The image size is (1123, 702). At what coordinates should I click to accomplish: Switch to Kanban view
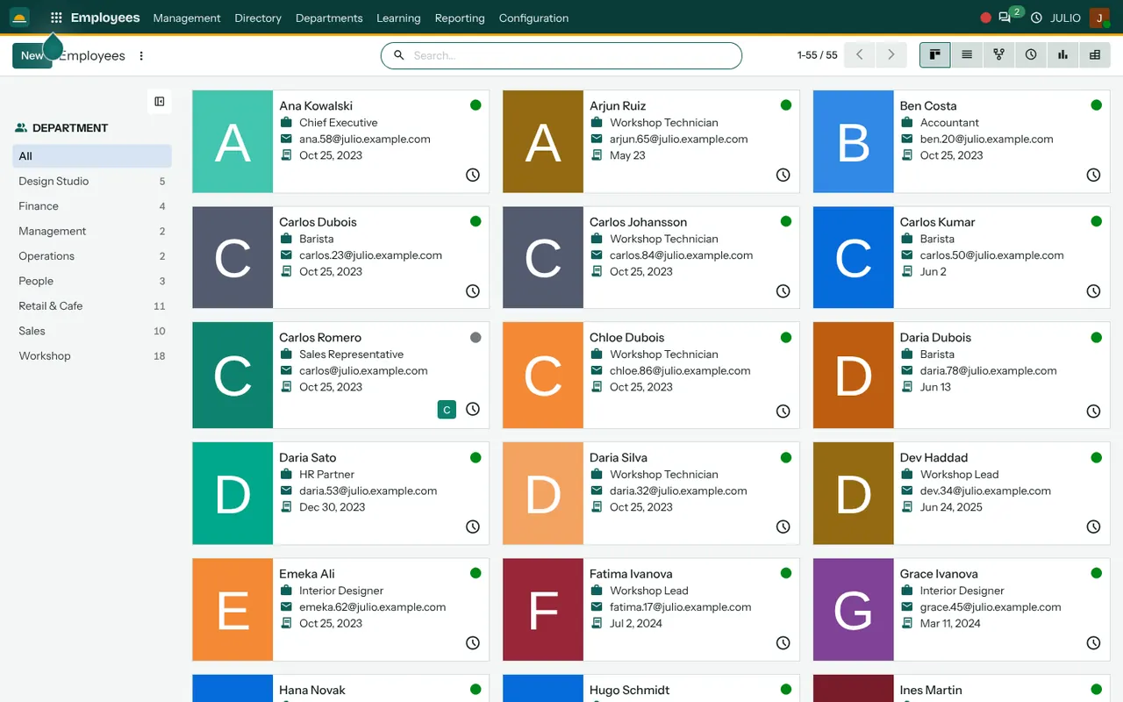click(x=935, y=54)
